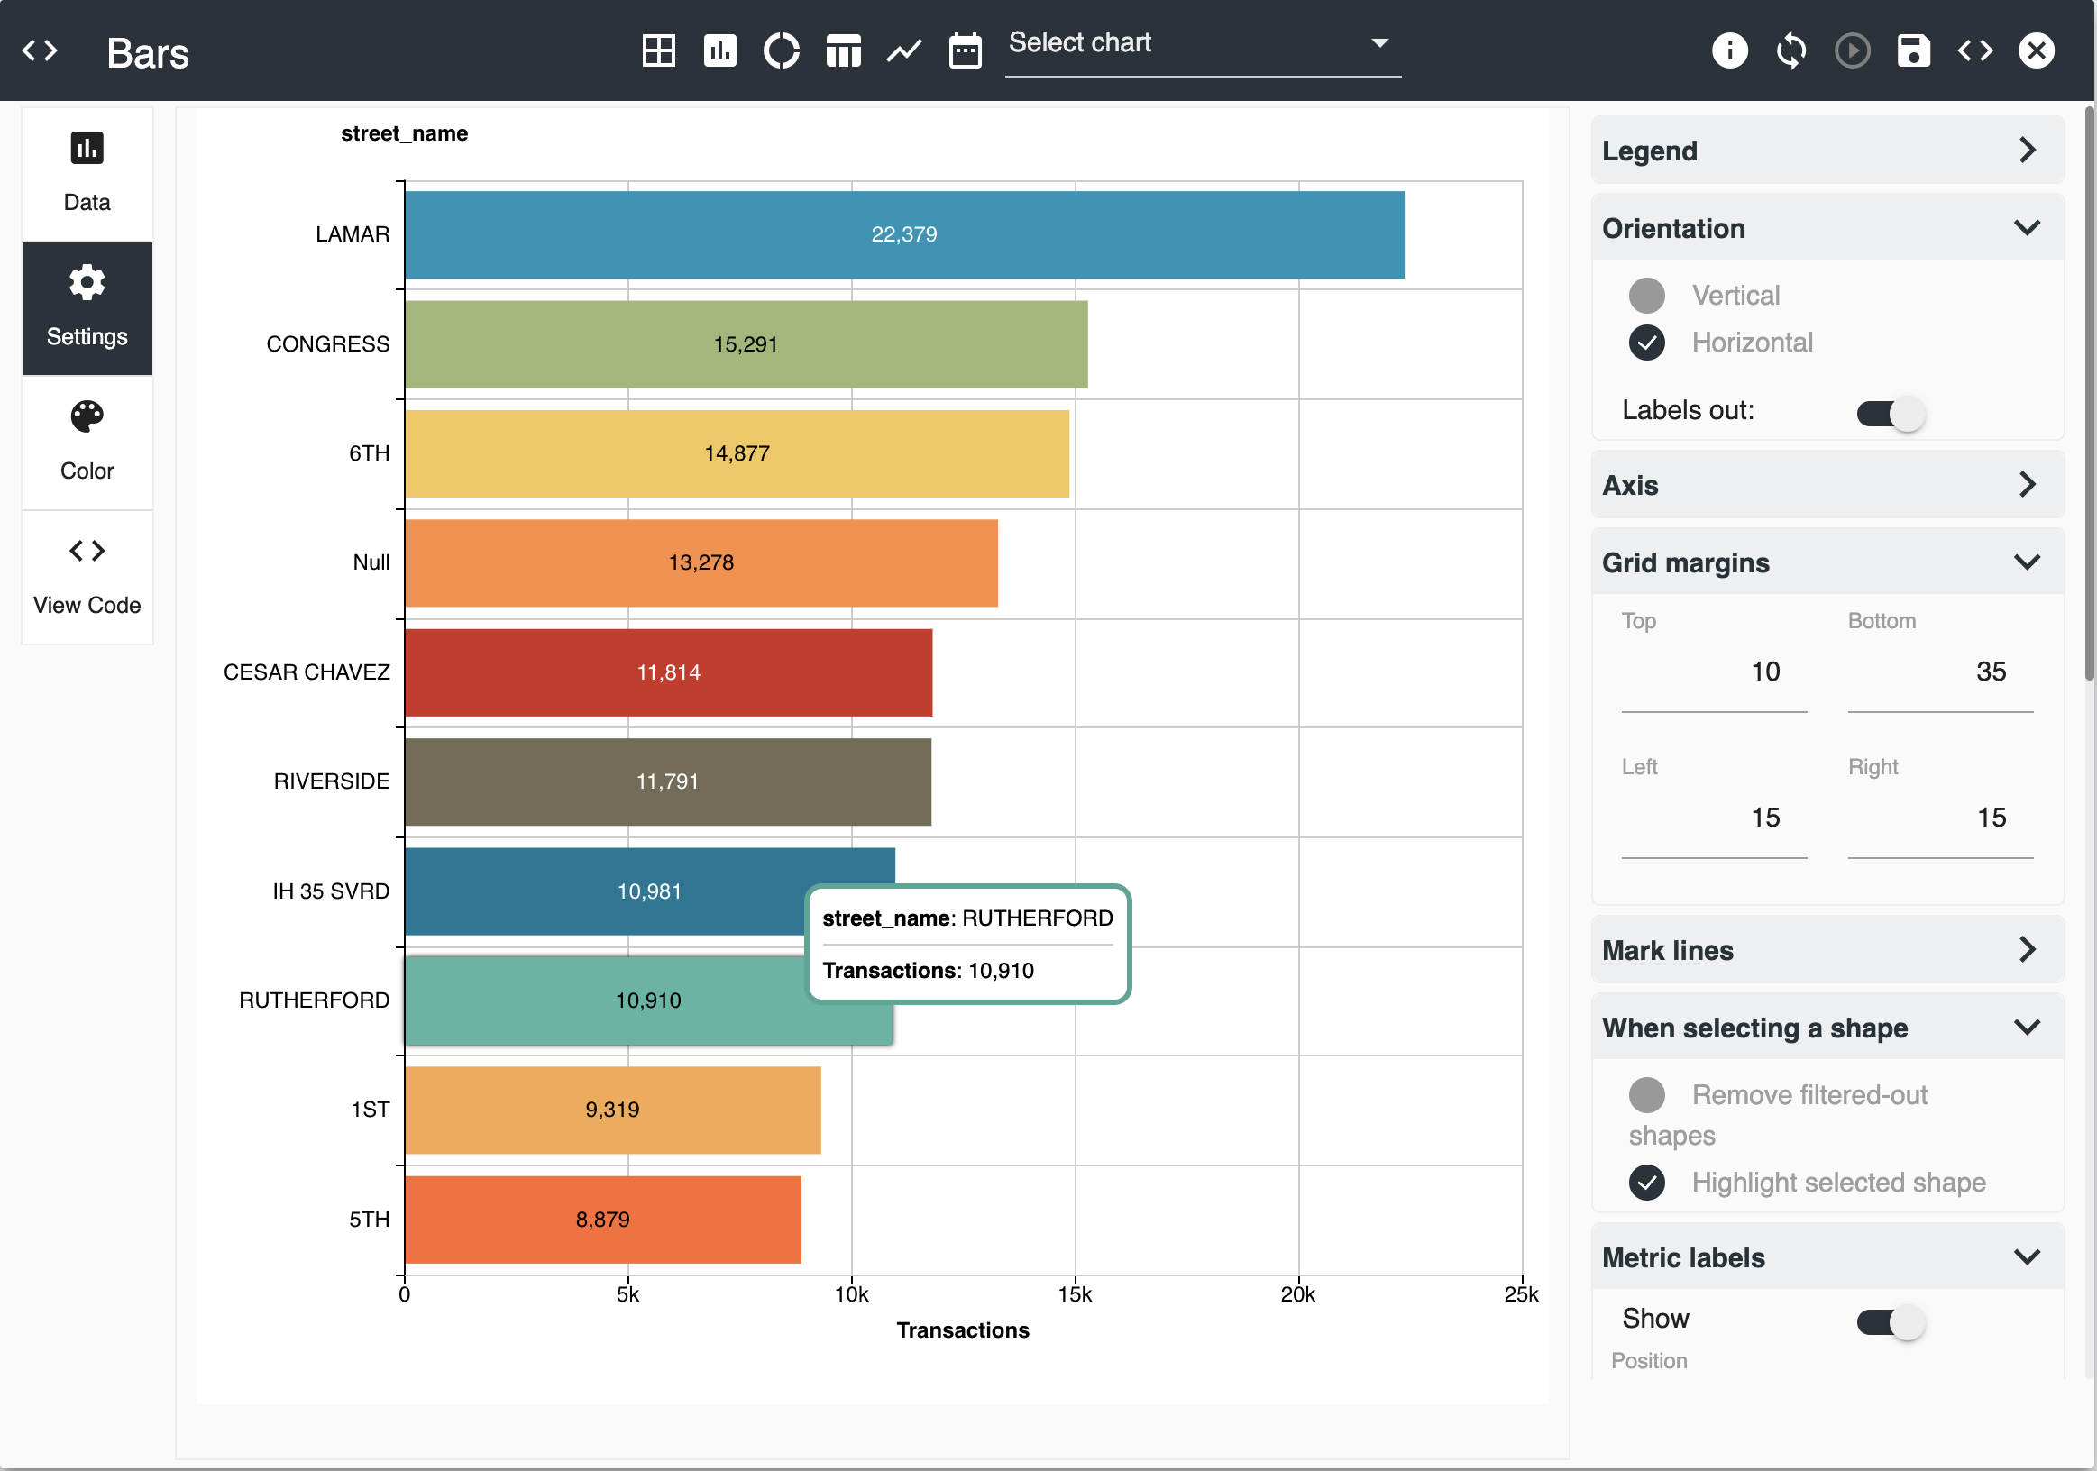Image resolution: width=2097 pixels, height=1471 pixels.
Task: Open the View Code panel
Action: click(87, 576)
